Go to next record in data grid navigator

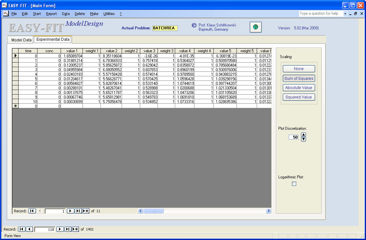point(70,211)
